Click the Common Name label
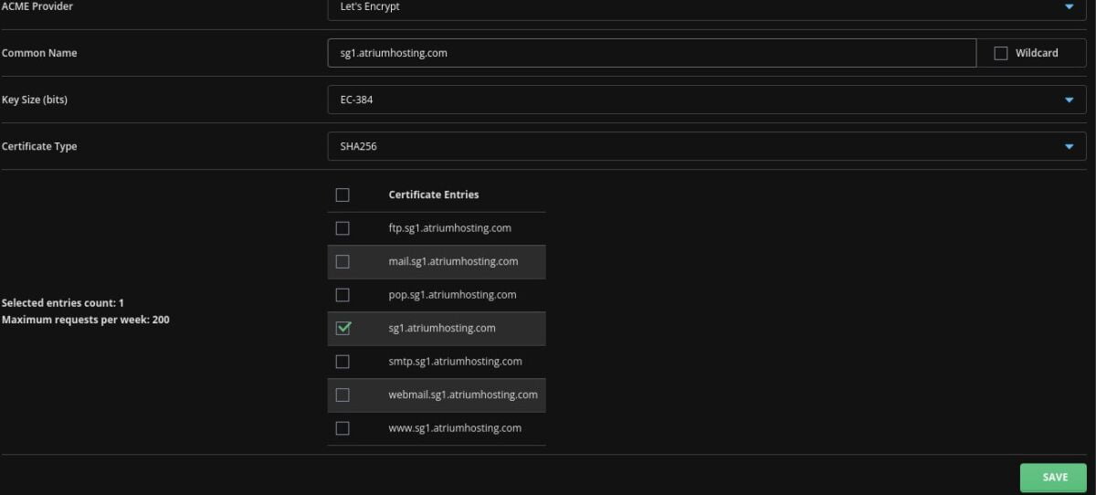Screen dimensions: 1096x495 (x=39, y=53)
